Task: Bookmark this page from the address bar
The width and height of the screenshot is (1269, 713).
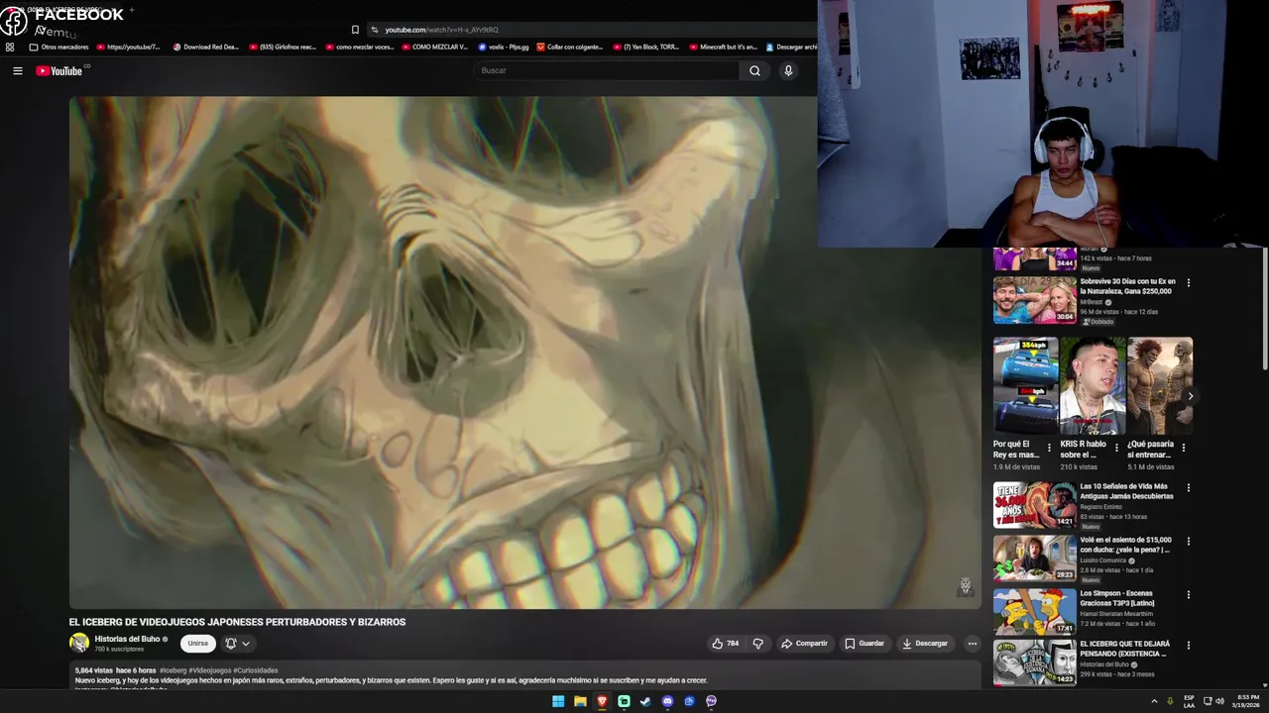Action: [355, 30]
